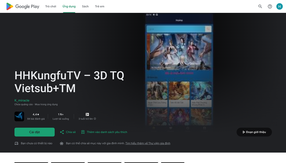Click the devices icon near Bạn chưa có thiết bị nào
This screenshot has width=286, height=163.
point(16,143)
